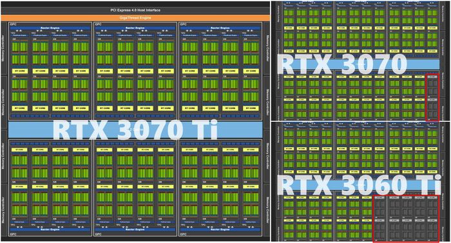451x243 pixels.
Task: Click Raster Engine bar of bottom-middle GPC in 3070 Ti diagram
Action: click(x=135, y=229)
